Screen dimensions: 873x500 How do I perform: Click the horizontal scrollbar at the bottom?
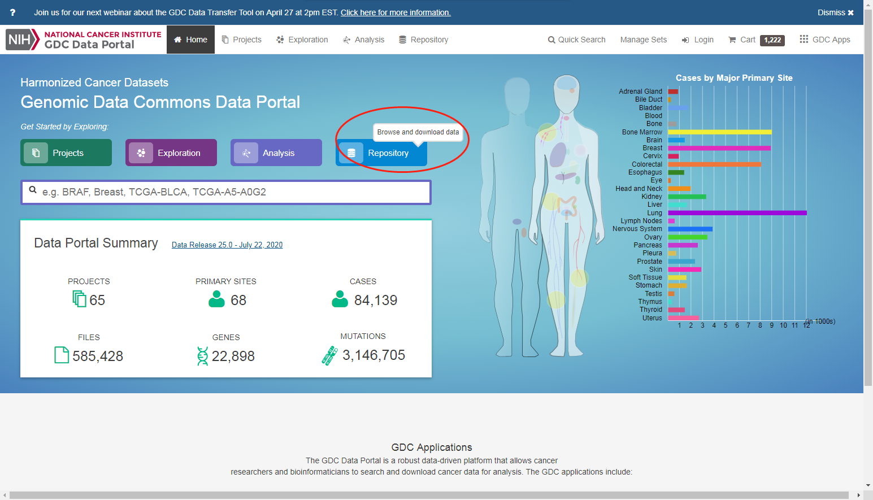[428, 495]
